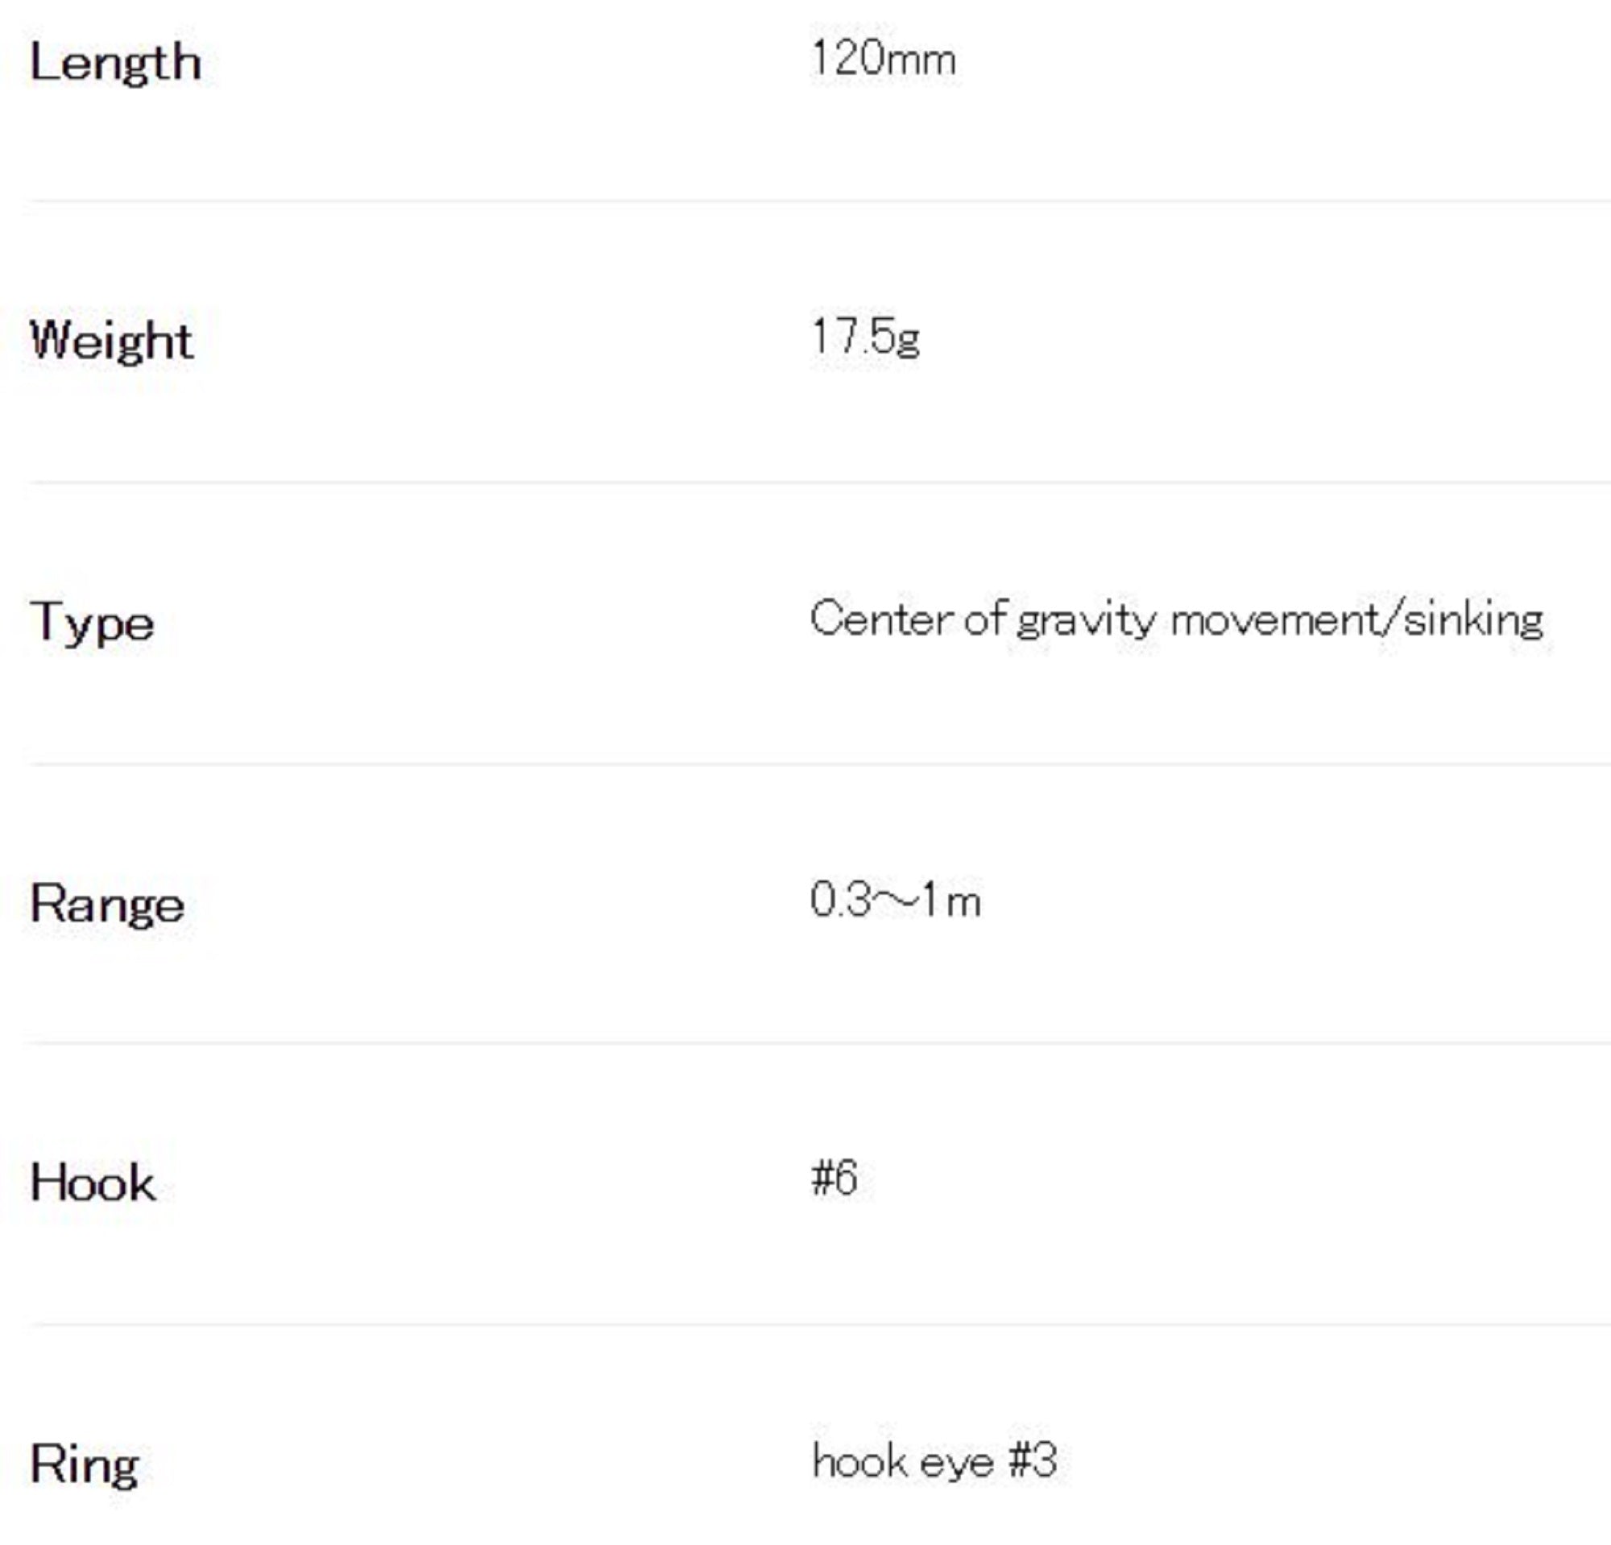Screen dimensions: 1611x1545
Task: Click the Length label
Action: 115,63
